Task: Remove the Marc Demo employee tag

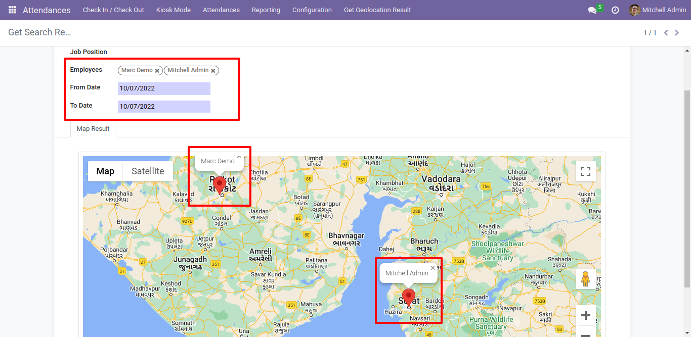Action: pyautogui.click(x=157, y=71)
